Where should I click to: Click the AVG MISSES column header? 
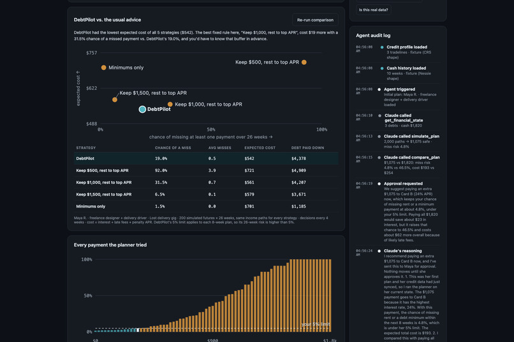click(219, 148)
